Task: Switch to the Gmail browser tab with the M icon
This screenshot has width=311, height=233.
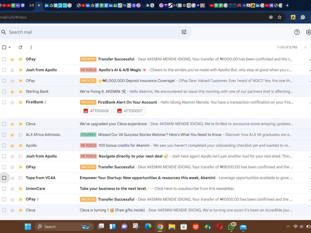Action: pyautogui.click(x=31, y=6)
